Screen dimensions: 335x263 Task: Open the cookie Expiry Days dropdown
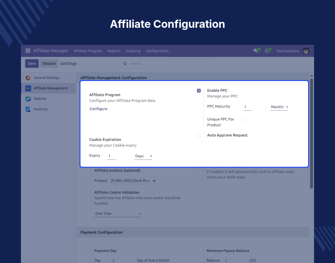click(x=143, y=156)
